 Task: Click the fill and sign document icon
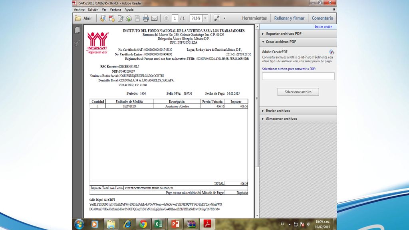click(x=120, y=18)
